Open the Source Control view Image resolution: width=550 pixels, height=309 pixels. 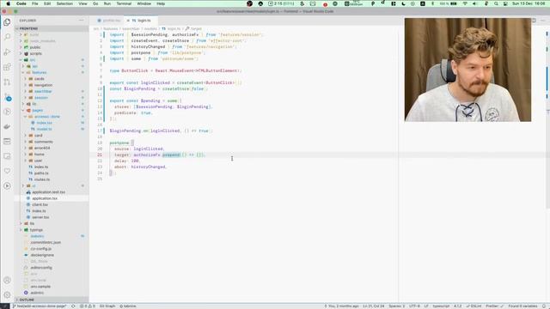click(7, 82)
